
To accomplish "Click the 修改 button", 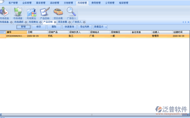I will 39,27.
